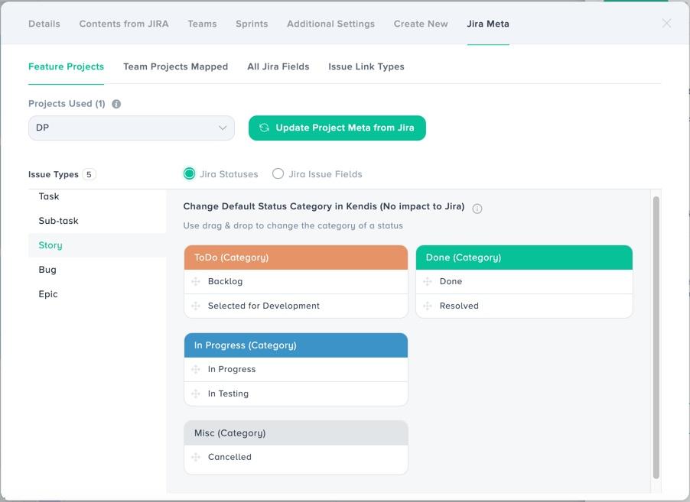The height and width of the screenshot is (502, 690).
Task: Switch to Contents from JIRA tab
Action: point(124,24)
